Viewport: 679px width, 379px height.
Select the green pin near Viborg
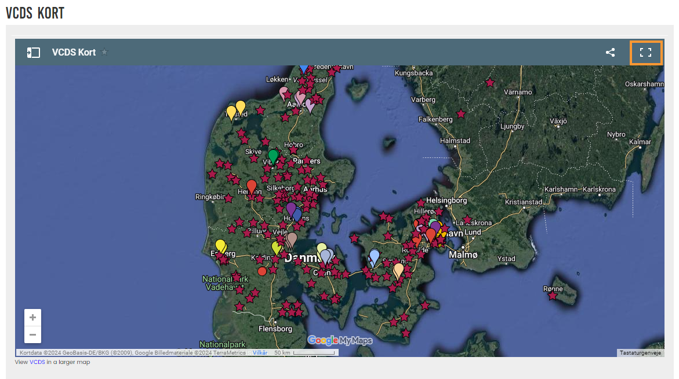273,155
